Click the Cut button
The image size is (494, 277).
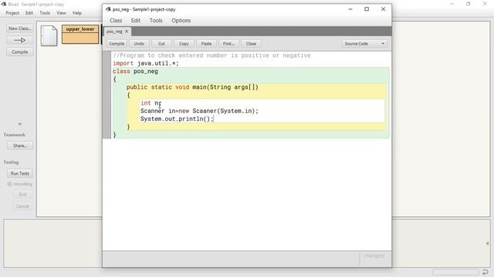point(161,44)
